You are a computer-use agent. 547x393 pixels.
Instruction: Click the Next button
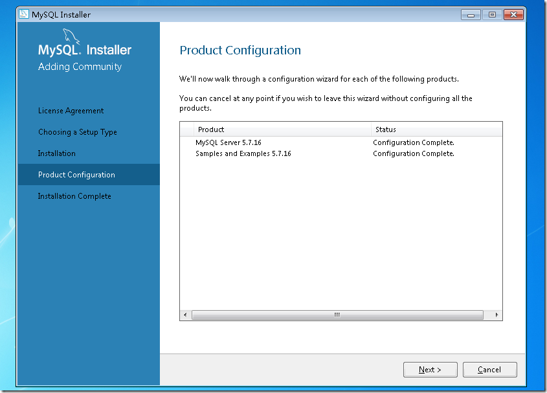click(430, 370)
